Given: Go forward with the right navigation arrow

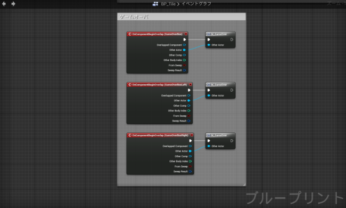Looking at the screenshot, I should 13,4.
